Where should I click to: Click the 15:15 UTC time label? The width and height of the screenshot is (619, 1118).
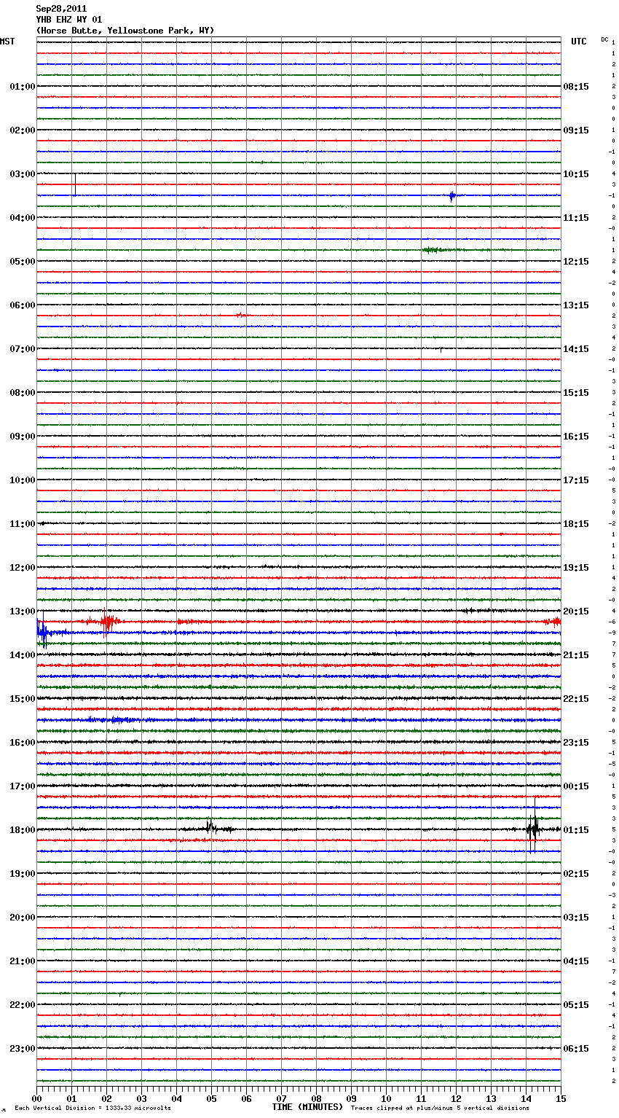coord(576,393)
